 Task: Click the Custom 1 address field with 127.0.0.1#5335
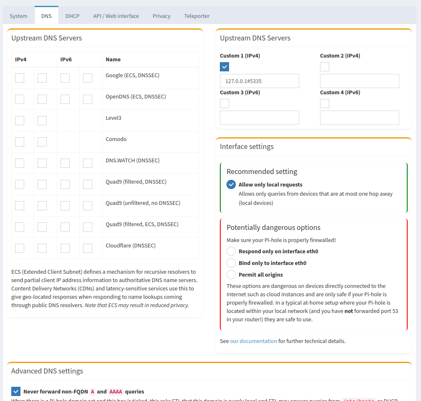[260, 81]
